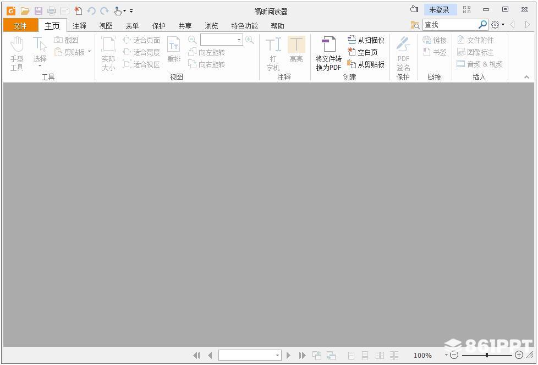The width and height of the screenshot is (538, 365).
Task: Select the 打字机 typewriter tool
Action: (273, 54)
